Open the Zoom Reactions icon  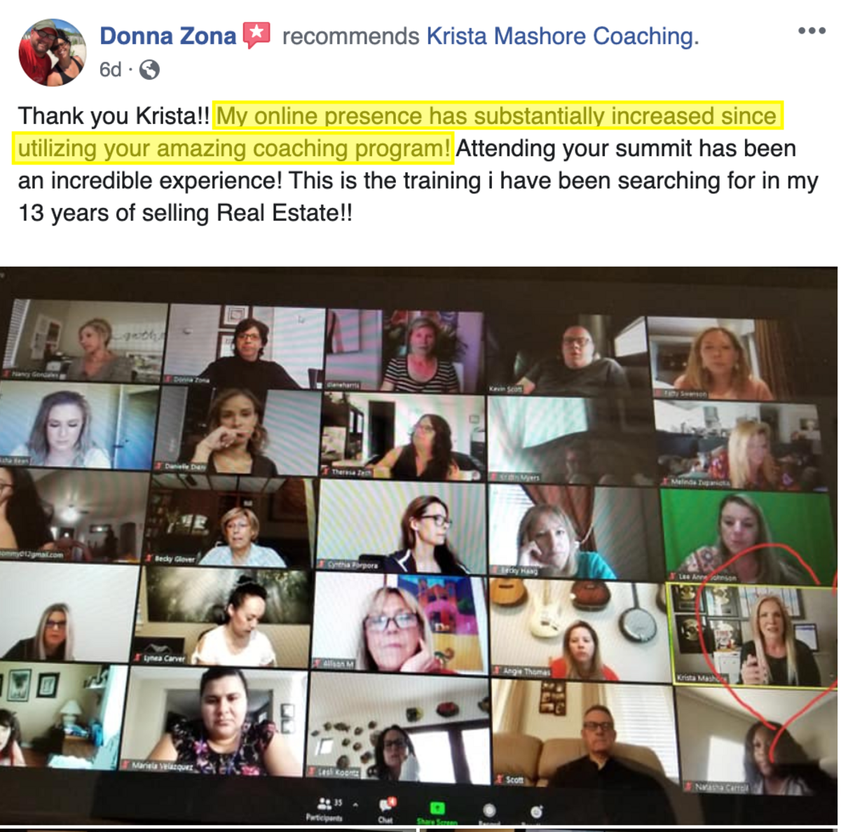tap(536, 812)
